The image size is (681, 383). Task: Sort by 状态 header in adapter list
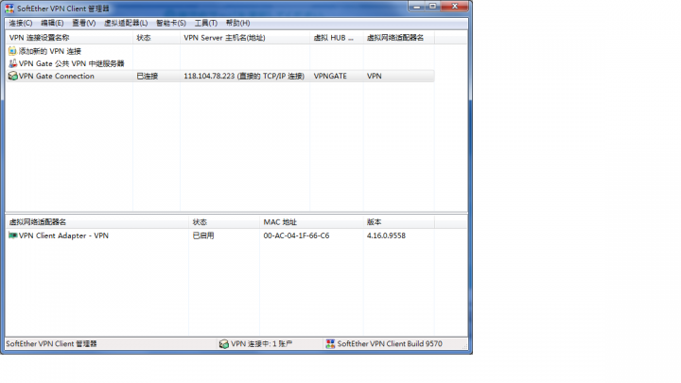click(x=224, y=222)
